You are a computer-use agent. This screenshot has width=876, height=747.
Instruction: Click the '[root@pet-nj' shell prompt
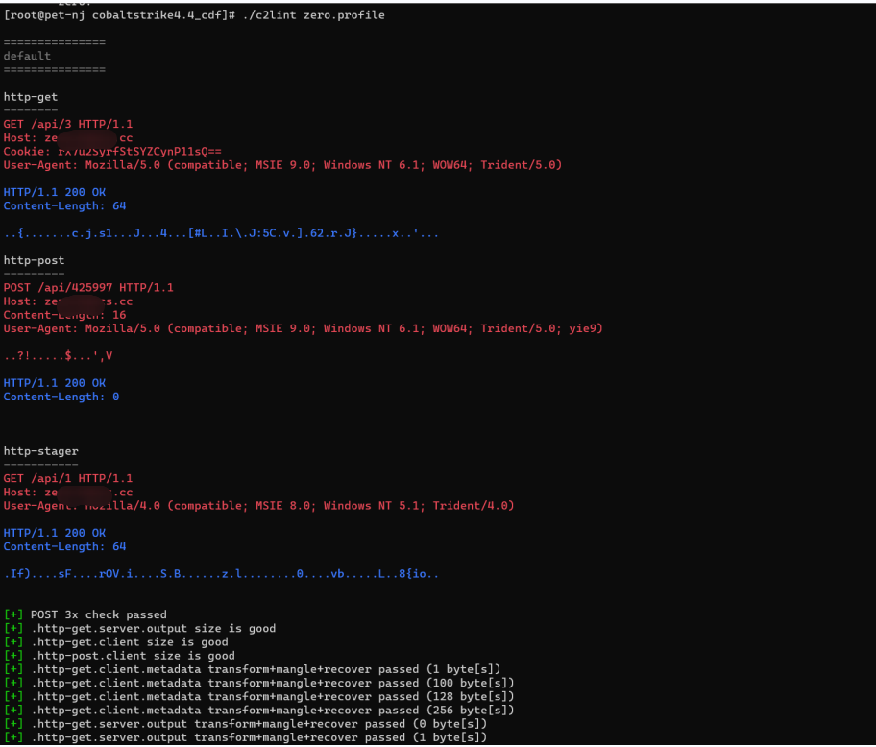42,15
